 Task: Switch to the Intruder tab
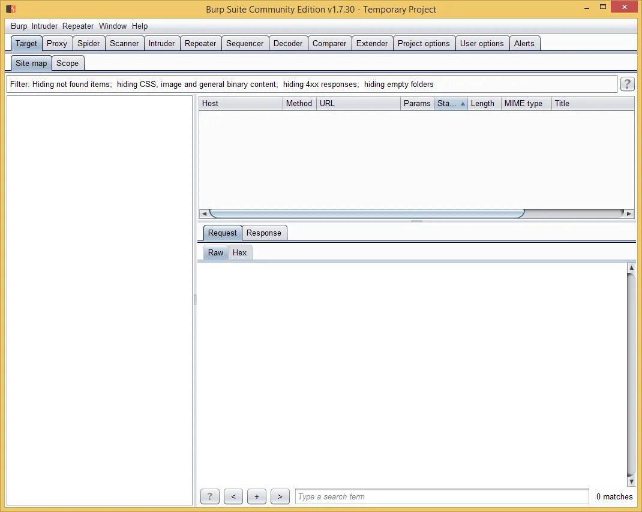coord(161,43)
